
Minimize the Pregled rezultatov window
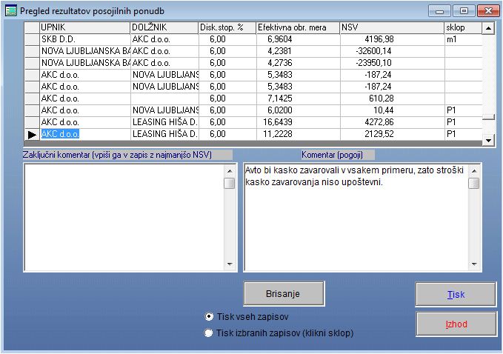click(441, 11)
